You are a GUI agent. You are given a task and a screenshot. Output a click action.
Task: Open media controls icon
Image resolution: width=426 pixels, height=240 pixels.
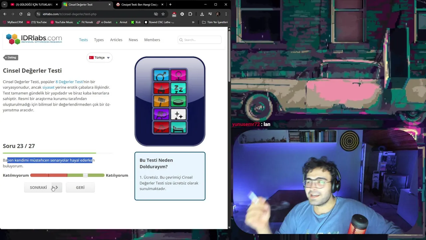(x=210, y=14)
